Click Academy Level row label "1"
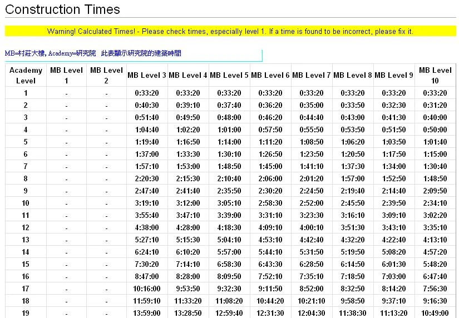 coord(26,93)
